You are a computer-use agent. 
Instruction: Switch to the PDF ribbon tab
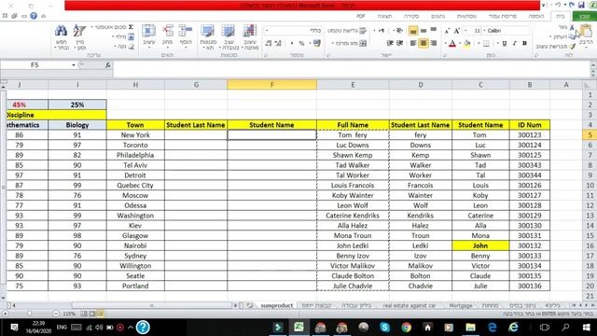pos(361,16)
